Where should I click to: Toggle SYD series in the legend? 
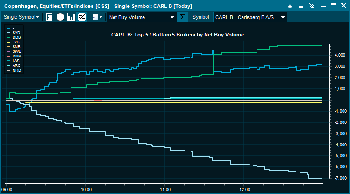point(16,32)
